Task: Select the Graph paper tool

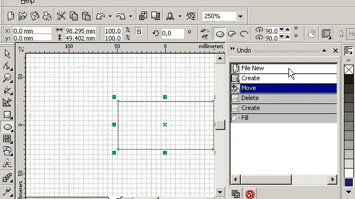Action: click(x=7, y=139)
